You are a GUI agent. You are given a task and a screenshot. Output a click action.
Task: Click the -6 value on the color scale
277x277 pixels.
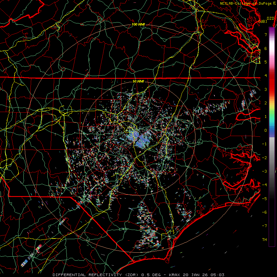(264, 212)
